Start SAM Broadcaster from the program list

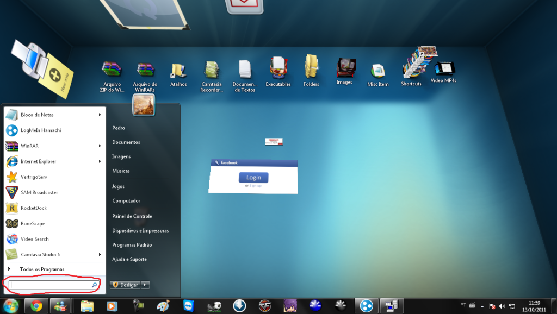[x=39, y=192]
